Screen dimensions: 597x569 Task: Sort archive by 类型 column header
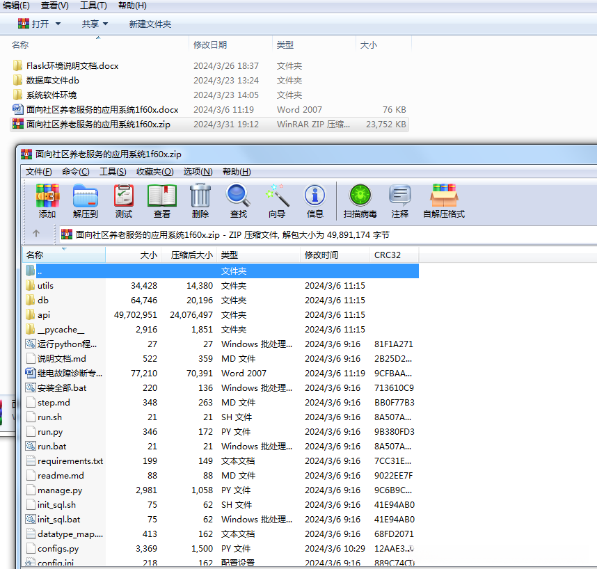click(x=259, y=255)
